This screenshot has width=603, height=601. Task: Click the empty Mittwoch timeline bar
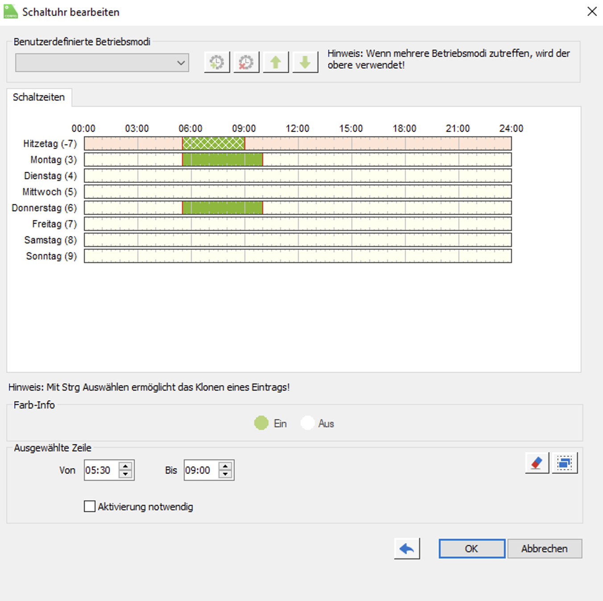tap(298, 192)
